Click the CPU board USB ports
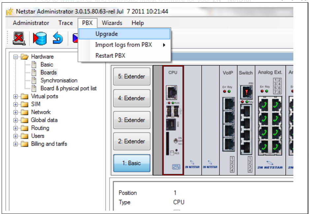The image size is (309, 214). point(172,111)
